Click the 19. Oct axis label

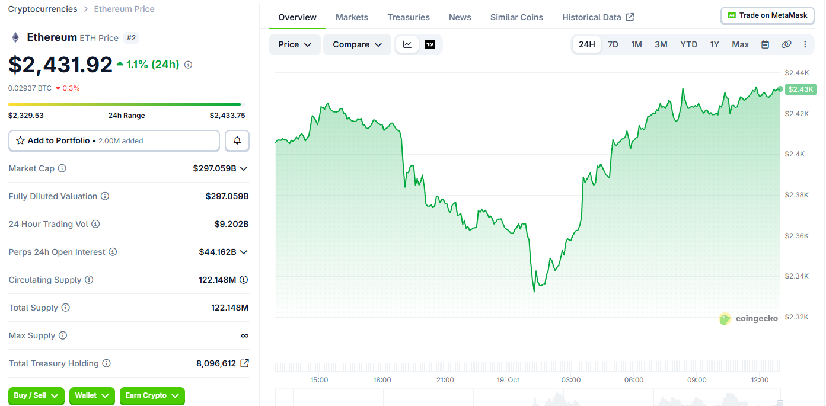click(508, 380)
